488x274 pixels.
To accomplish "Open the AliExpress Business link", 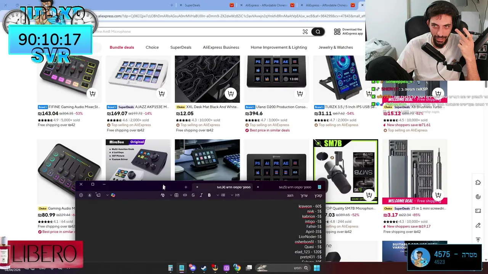I will pos(221,47).
